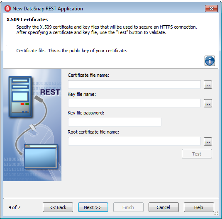Click the Test button to validate certificate
The image size is (222, 219).
tap(197, 154)
